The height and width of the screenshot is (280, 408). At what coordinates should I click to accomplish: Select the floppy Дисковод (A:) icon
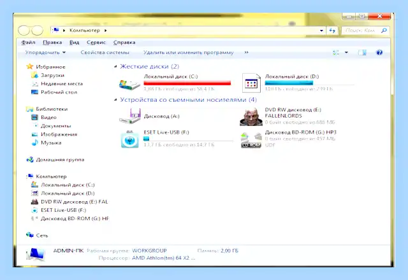click(x=129, y=116)
